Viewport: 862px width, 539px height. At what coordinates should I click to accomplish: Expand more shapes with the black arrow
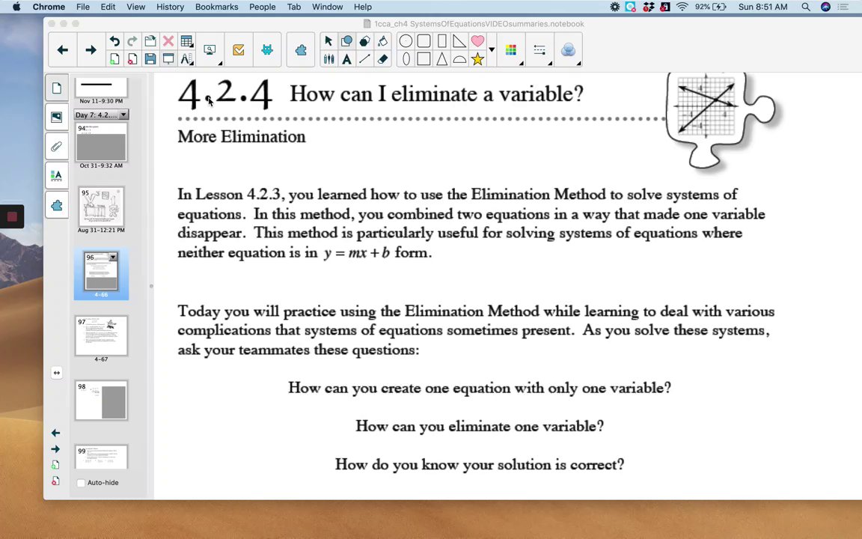tap(492, 49)
